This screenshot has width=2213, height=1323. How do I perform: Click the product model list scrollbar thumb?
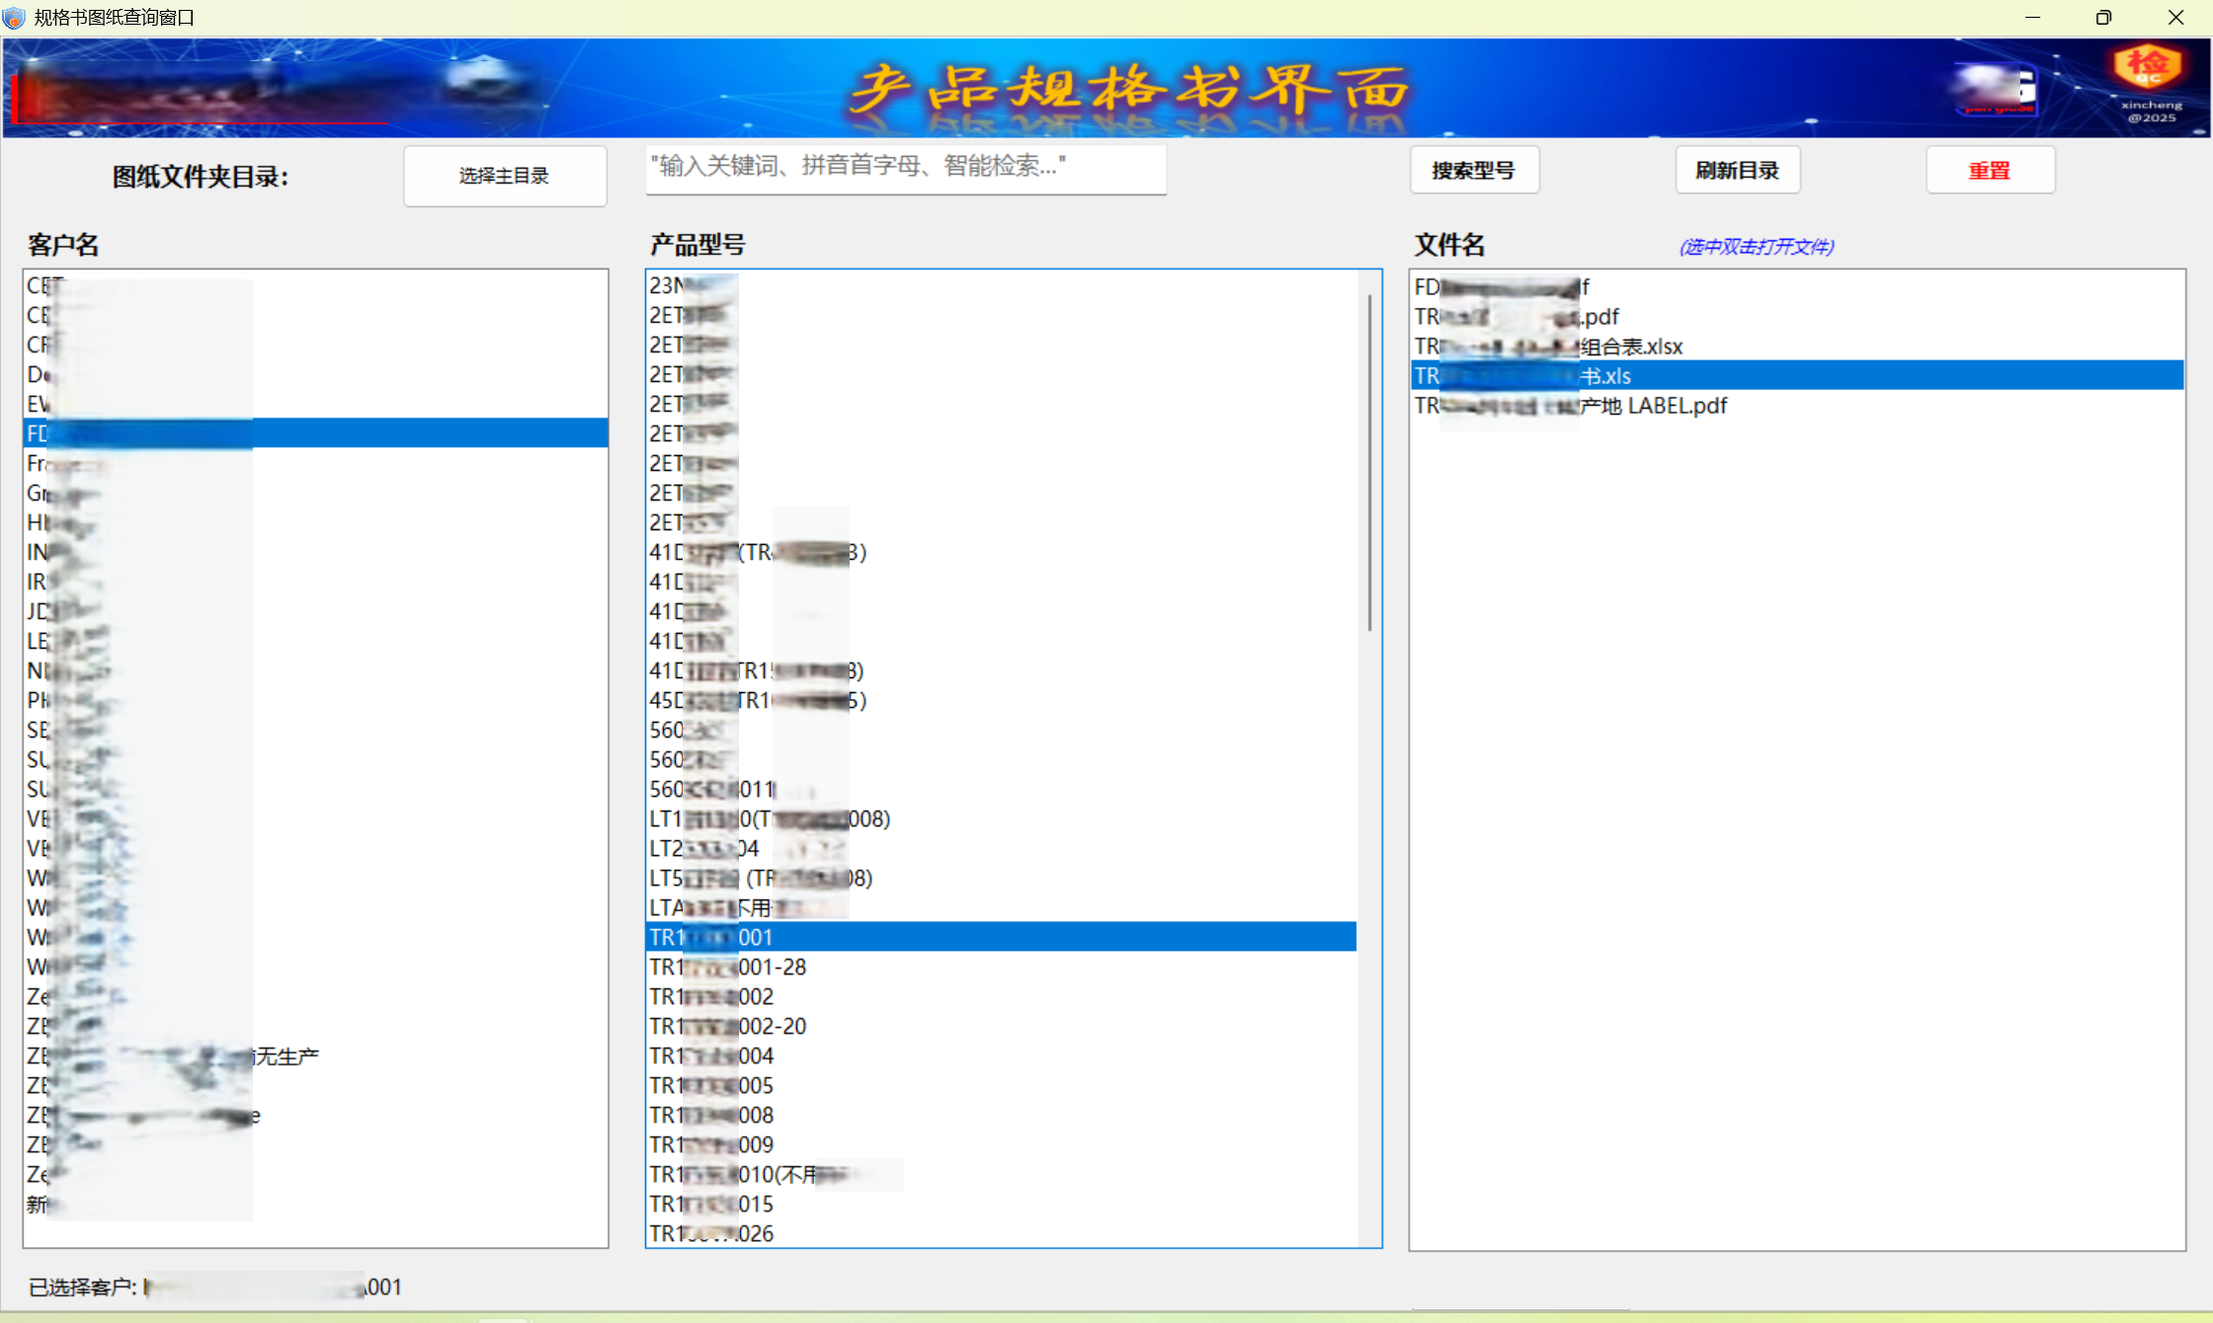coord(1368,462)
